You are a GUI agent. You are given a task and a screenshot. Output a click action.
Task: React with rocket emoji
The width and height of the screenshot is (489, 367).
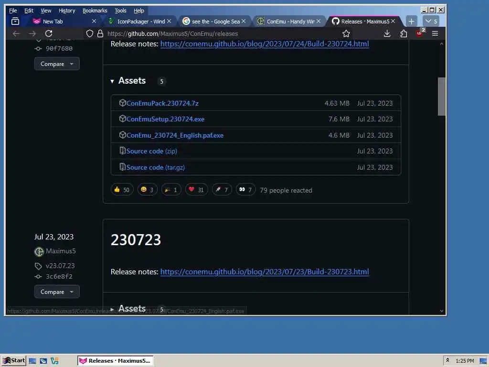tap(222, 189)
